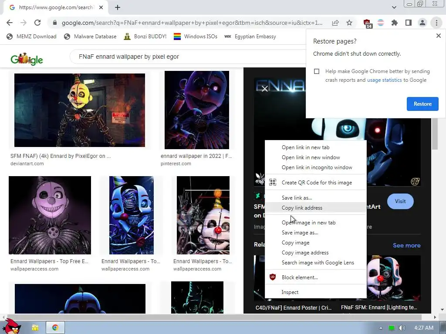
Task: Choose Open link in new window
Action: [x=315, y=157]
